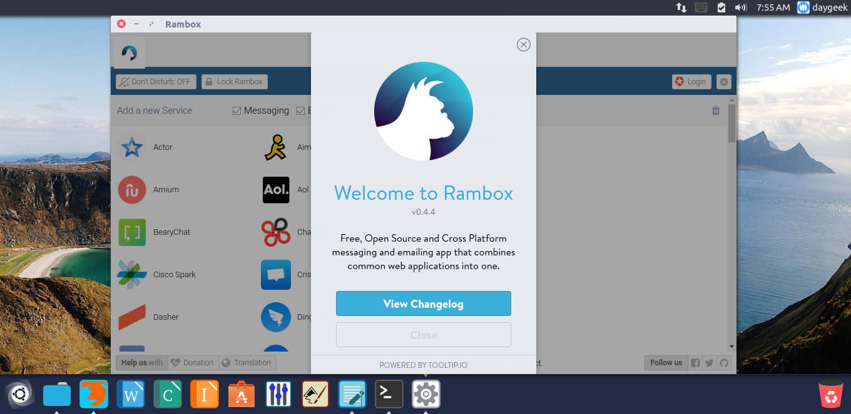Open the Terminal from the dock
Screen dimensions: 851x414
tap(389, 394)
